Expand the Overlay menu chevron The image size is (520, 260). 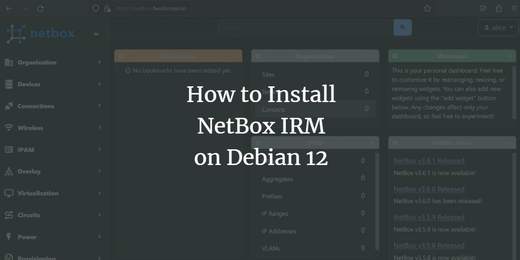pos(99,171)
